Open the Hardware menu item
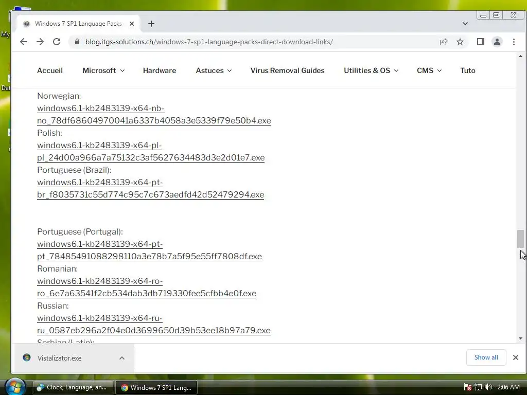Image resolution: width=527 pixels, height=395 pixels. pyautogui.click(x=160, y=70)
